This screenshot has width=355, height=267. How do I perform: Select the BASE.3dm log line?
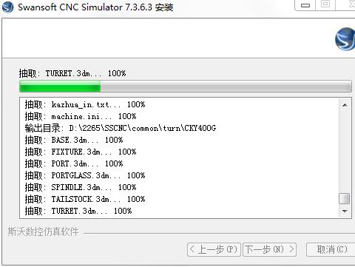(74, 140)
